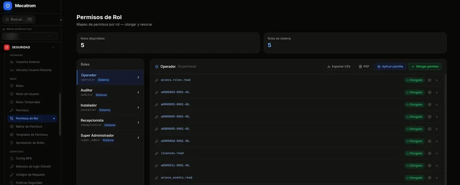Click the key icon beside licenses.read
Viewport: 460px width, 185px height.
(x=156, y=153)
